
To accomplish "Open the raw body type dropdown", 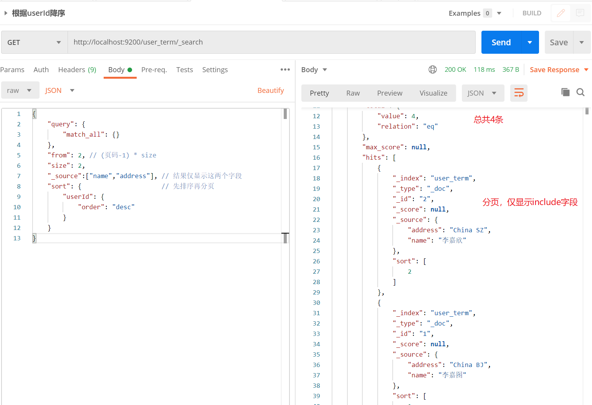I will click(20, 90).
